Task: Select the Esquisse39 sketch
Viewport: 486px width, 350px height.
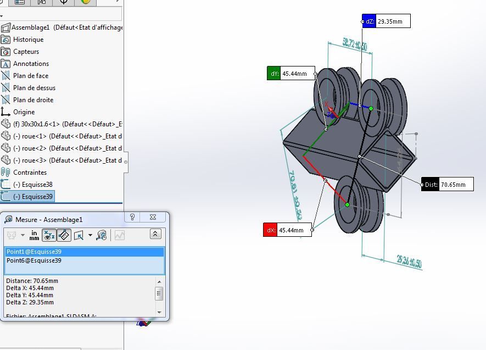Action: (33, 197)
